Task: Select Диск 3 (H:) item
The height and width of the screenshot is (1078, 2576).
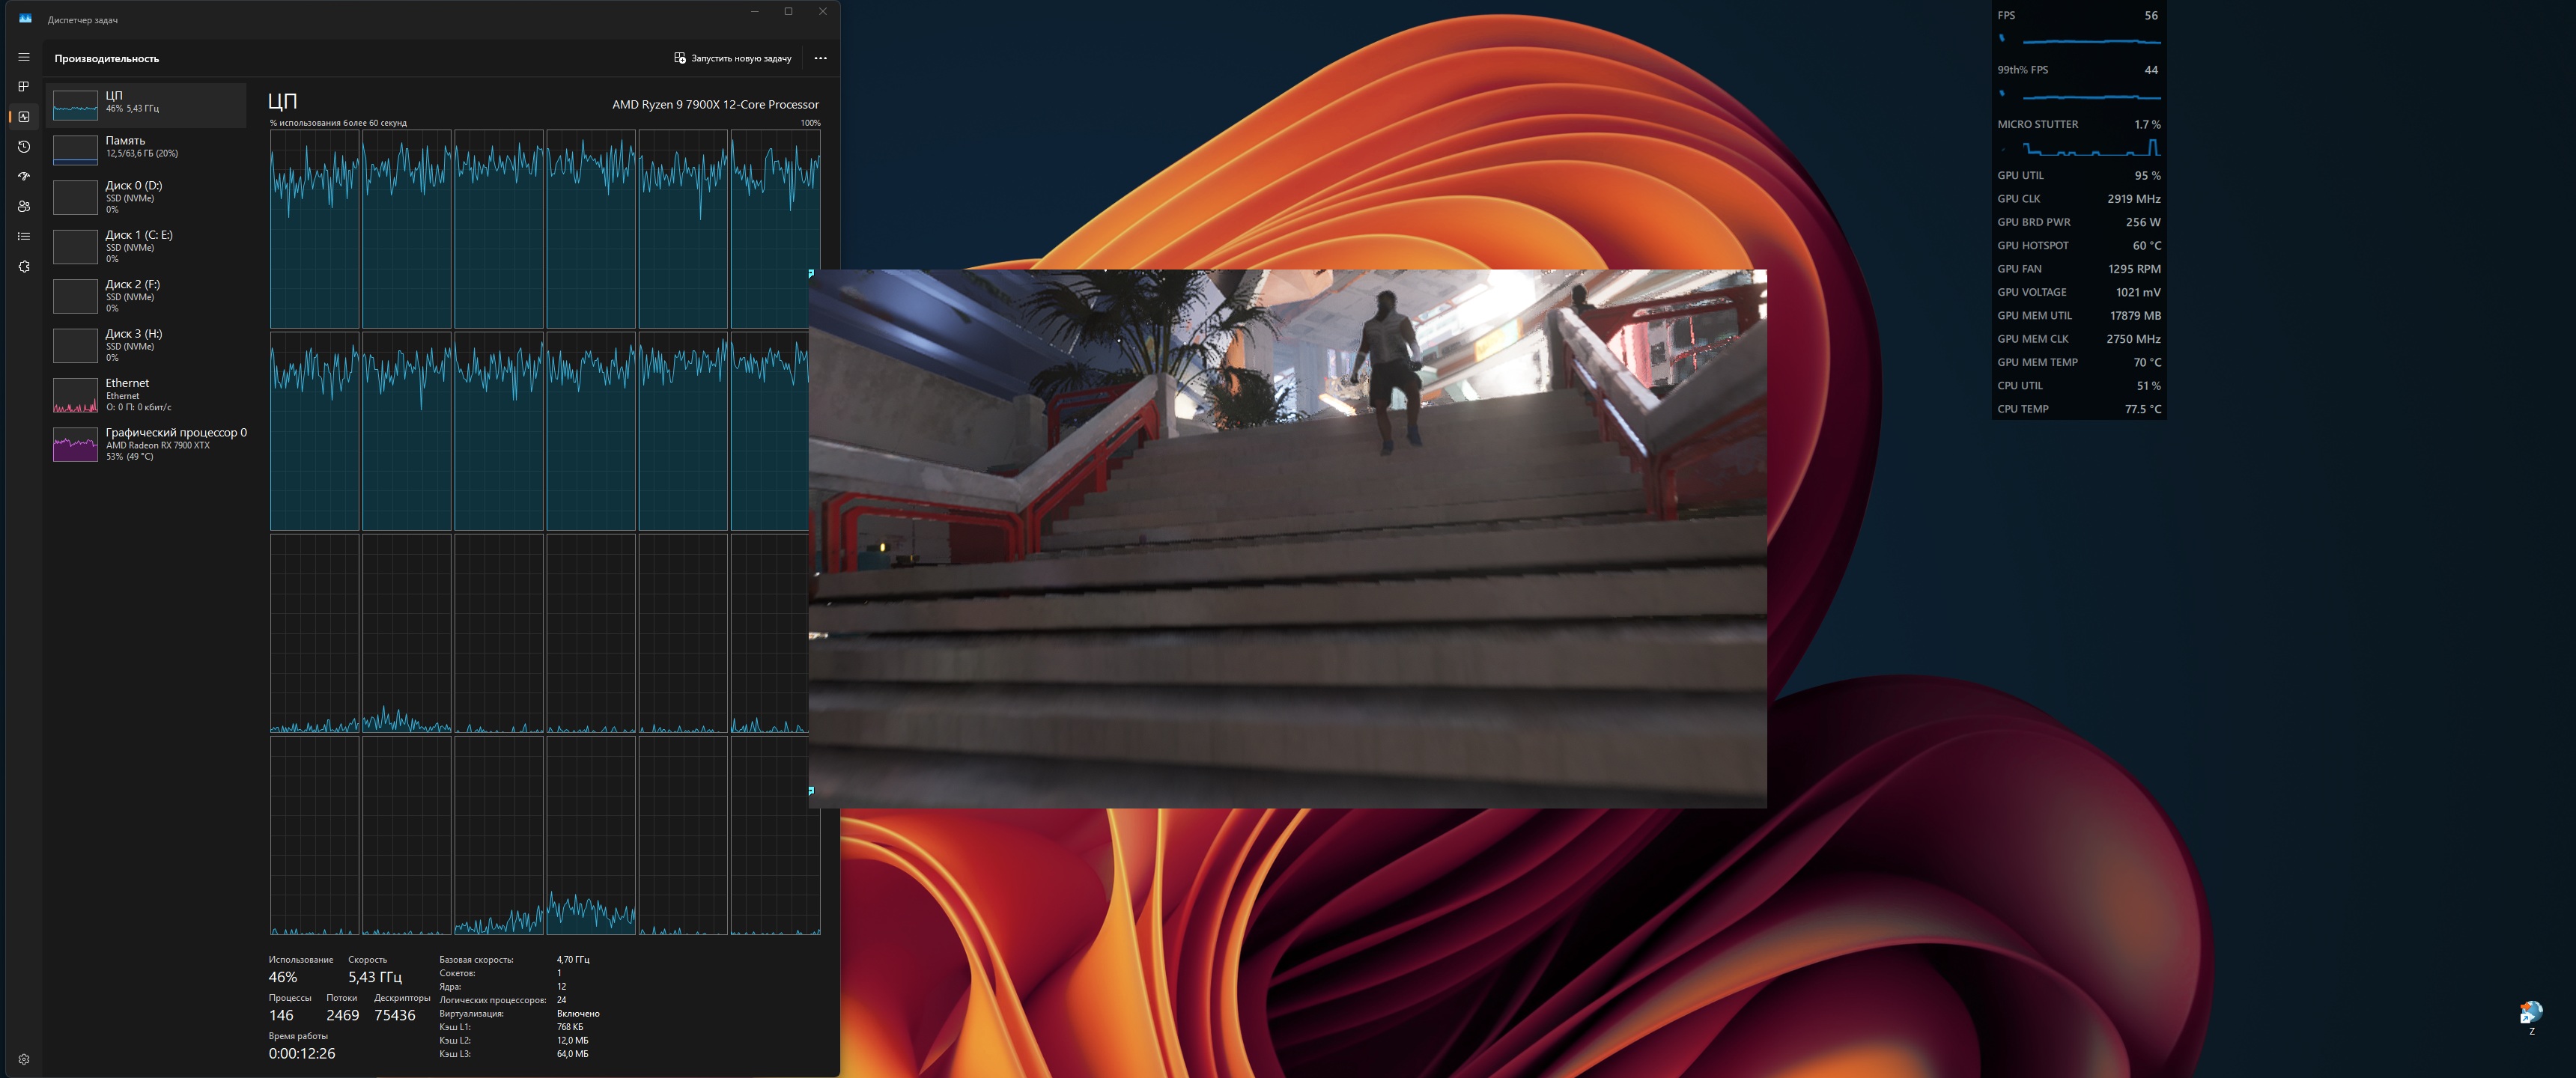Action: click(x=146, y=345)
